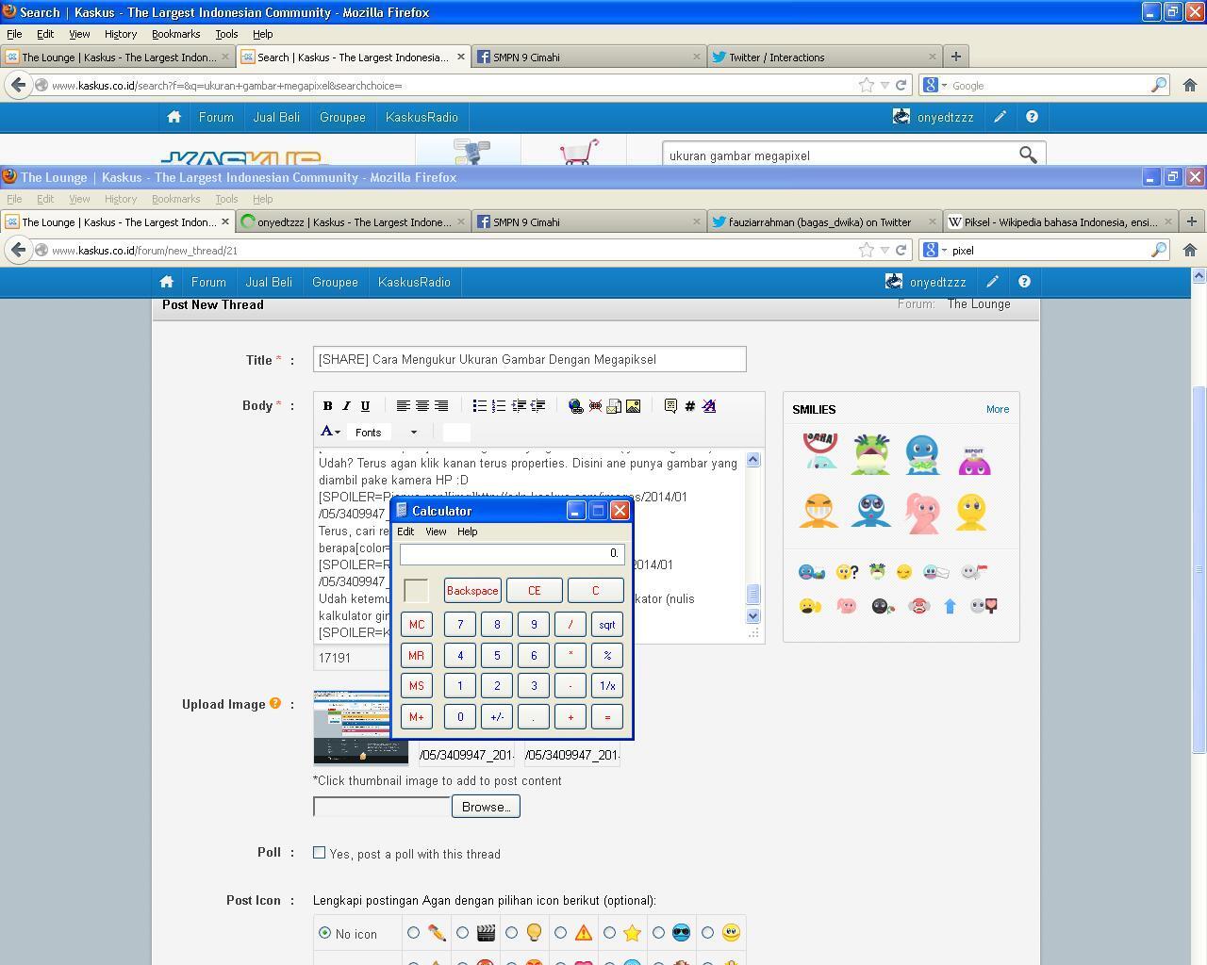1207x965 pixels.
Task: Insert a numbered list
Action: pyautogui.click(x=499, y=406)
